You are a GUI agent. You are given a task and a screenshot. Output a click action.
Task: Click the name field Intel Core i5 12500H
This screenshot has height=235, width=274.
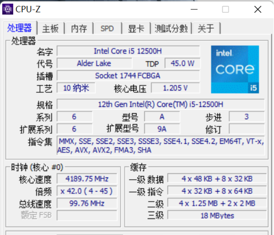128,51
